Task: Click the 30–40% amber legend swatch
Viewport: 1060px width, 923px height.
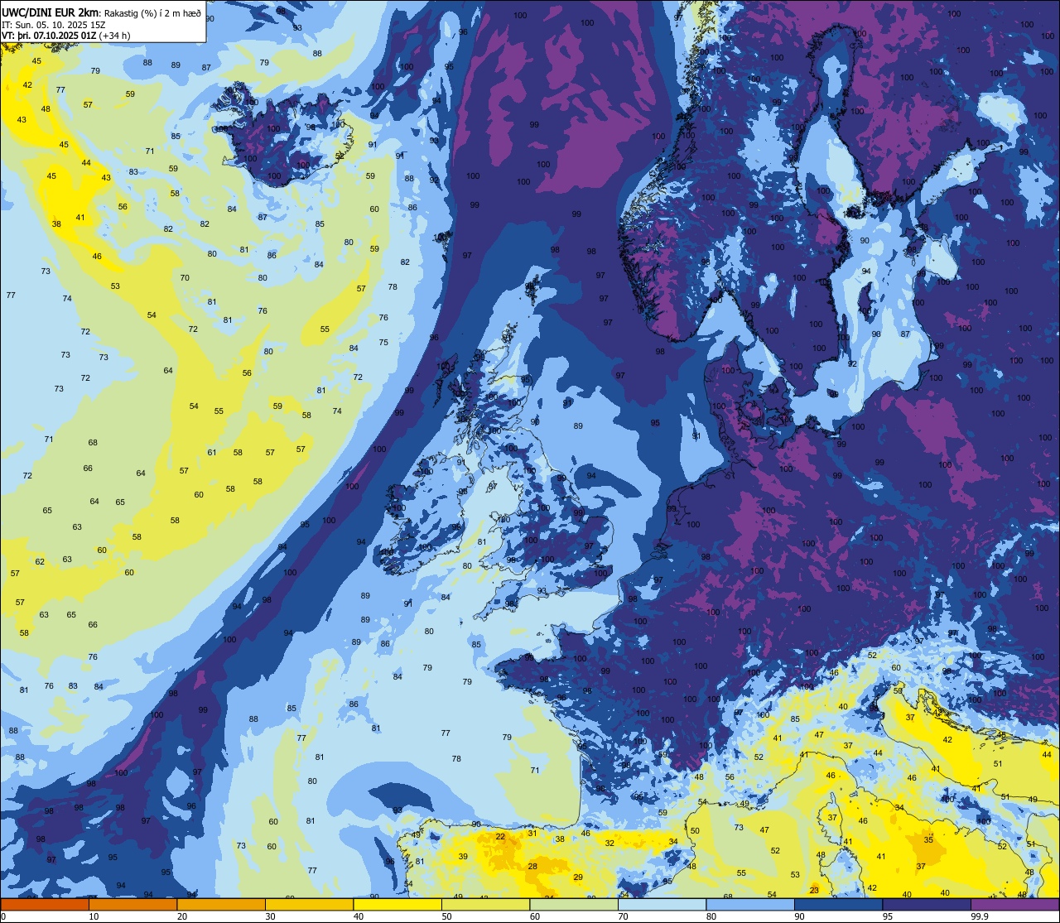Action: (309, 904)
